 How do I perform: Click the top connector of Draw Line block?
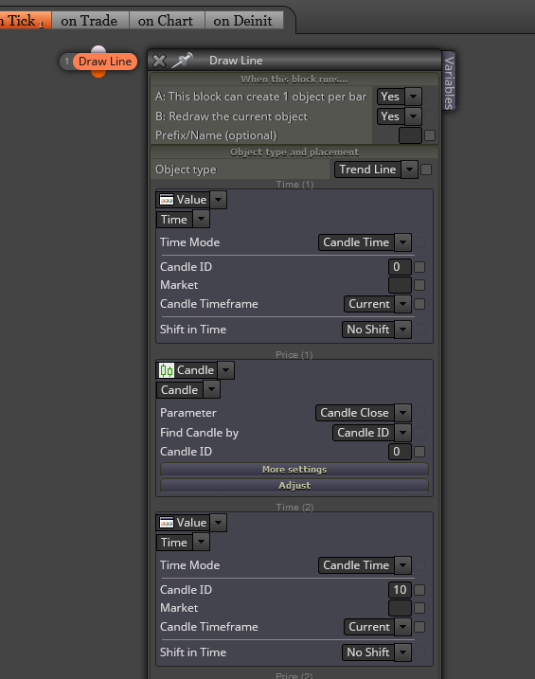coord(98,49)
